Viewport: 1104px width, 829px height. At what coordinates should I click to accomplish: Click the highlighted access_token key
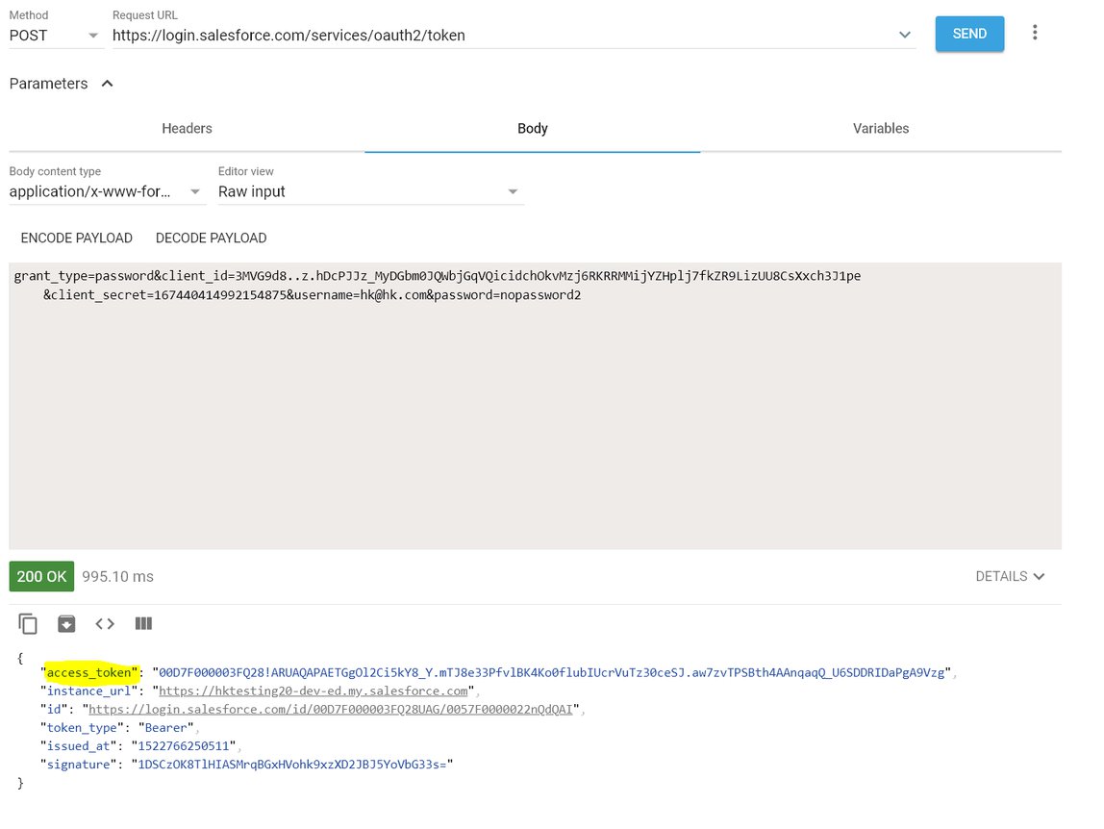click(x=88, y=672)
